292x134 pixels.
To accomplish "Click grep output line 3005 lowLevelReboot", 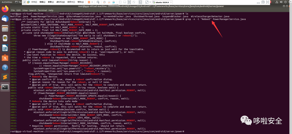I will (51, 60).
